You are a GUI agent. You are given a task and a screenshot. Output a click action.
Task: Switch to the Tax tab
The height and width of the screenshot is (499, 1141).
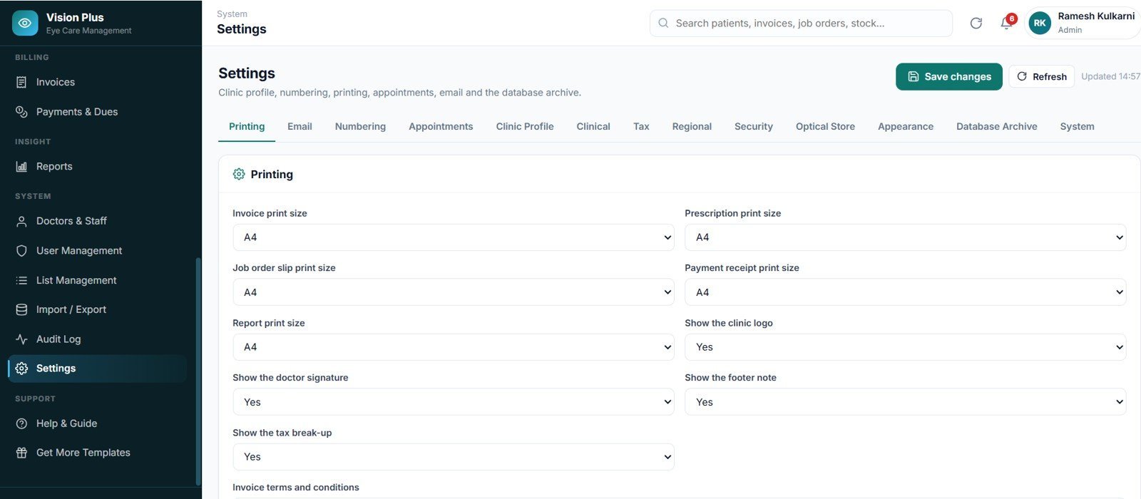pyautogui.click(x=641, y=127)
